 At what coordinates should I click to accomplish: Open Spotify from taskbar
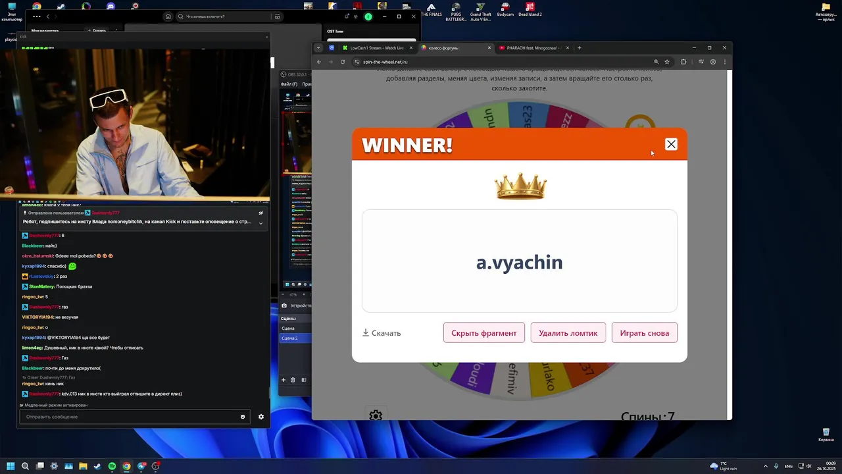click(x=112, y=466)
